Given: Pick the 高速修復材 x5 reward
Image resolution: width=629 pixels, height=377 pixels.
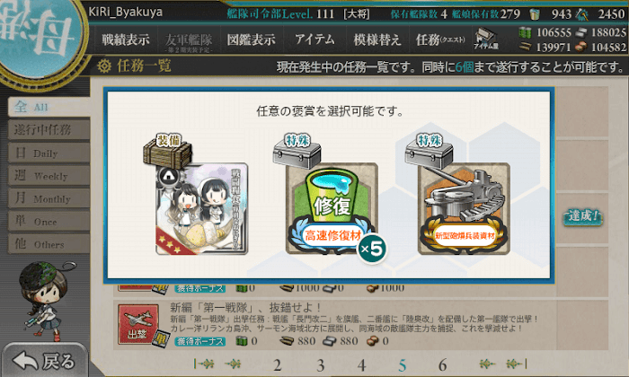Looking at the screenshot, I should pos(332,208).
